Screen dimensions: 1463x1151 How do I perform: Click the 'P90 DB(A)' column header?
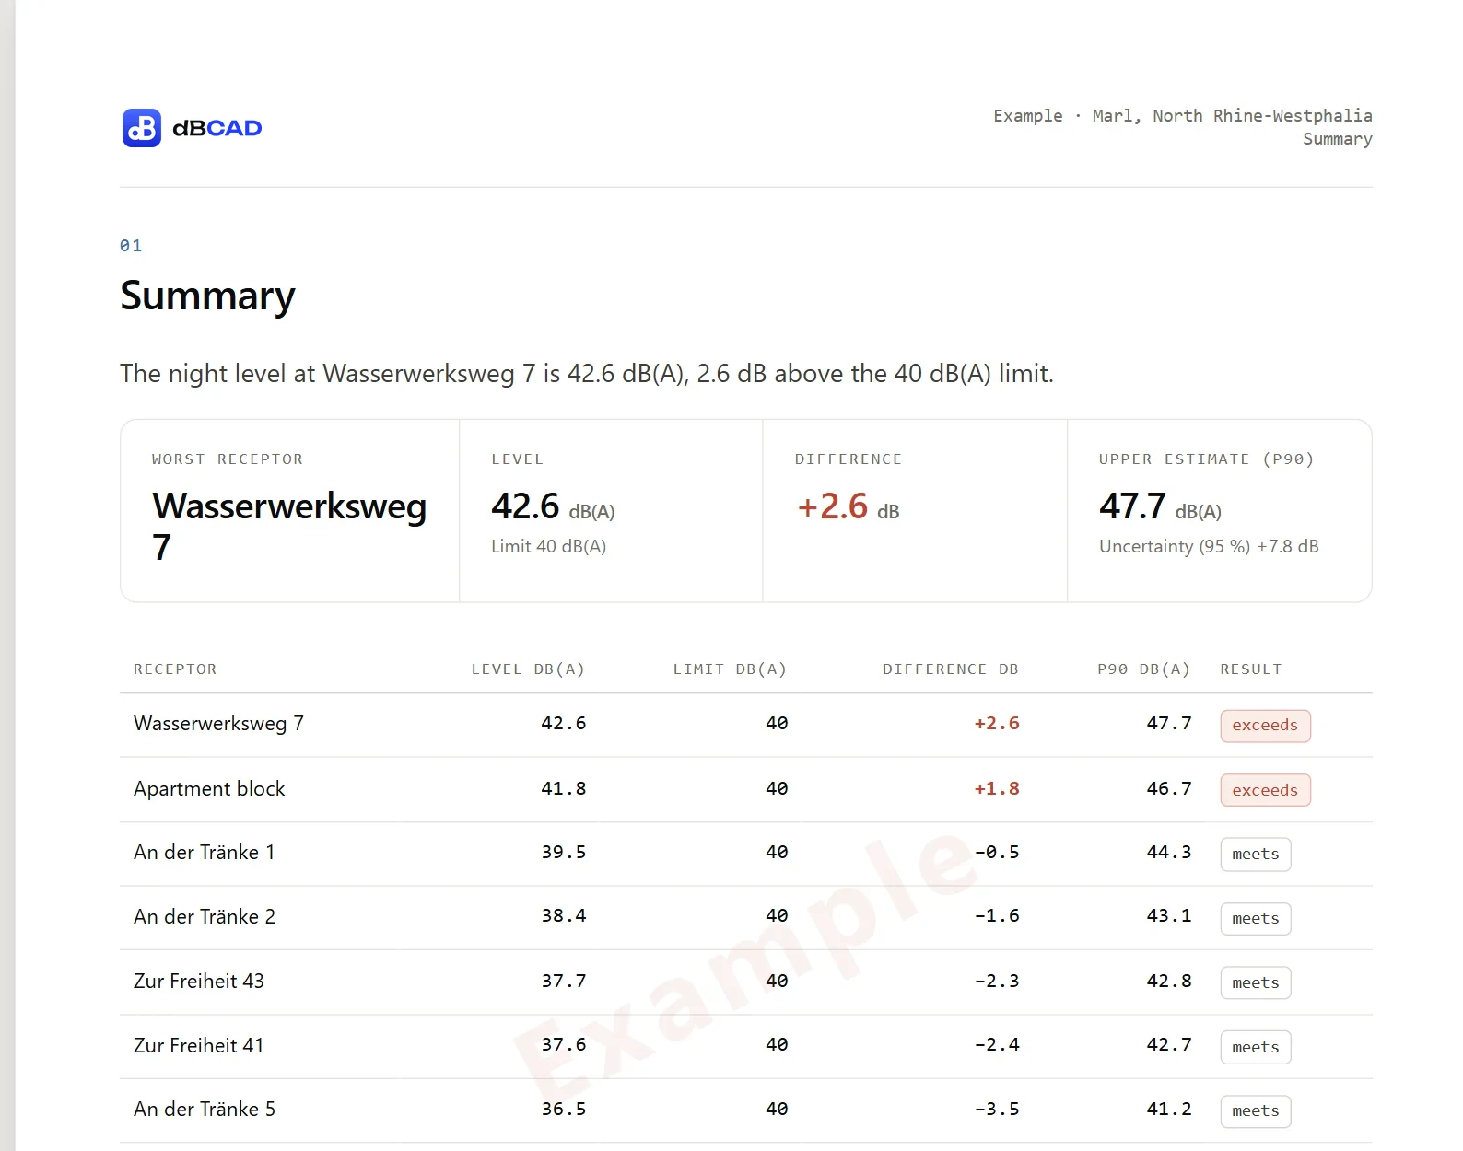1143,669
